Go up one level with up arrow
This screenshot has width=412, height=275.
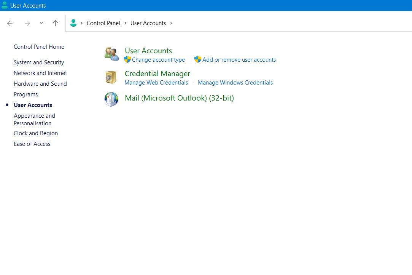(55, 23)
